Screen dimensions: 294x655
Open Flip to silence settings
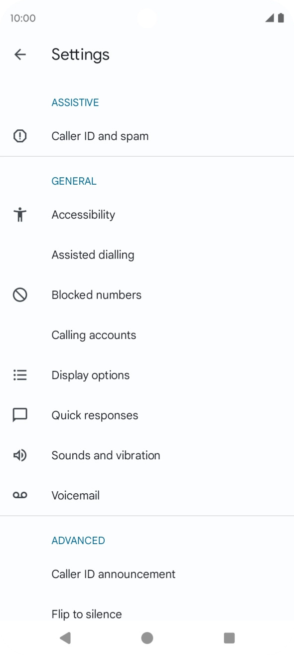[x=86, y=614]
